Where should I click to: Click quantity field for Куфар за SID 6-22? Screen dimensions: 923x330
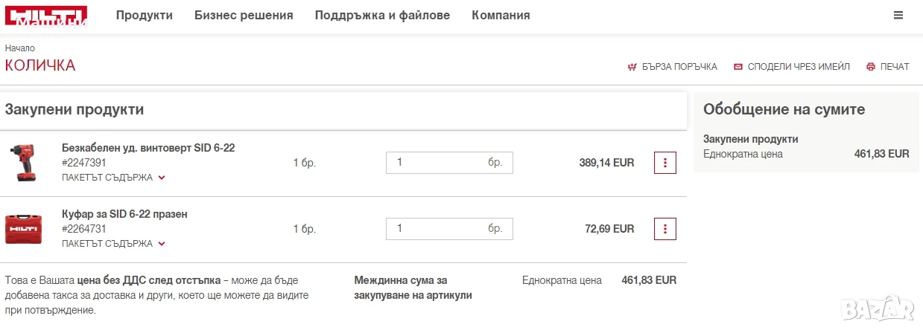coord(449,229)
